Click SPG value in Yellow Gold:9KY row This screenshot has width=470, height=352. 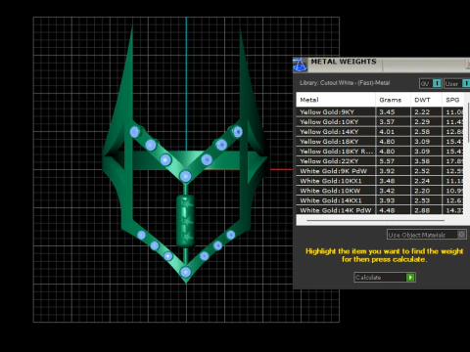pos(453,111)
